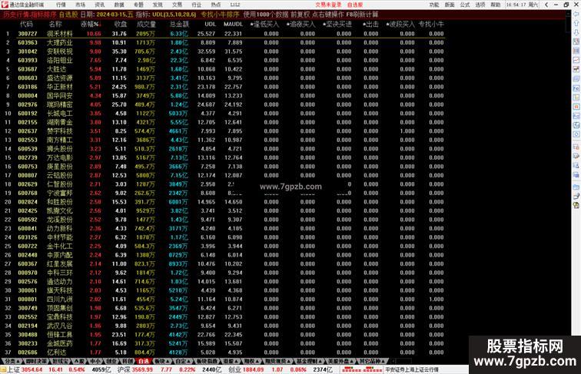The height and width of the screenshot is (374, 581).
Task: Click the 创业 1884.09 index in the status bar
Action: coord(245,369)
